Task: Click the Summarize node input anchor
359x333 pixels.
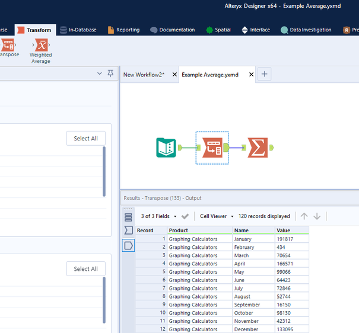Action: click(x=244, y=148)
